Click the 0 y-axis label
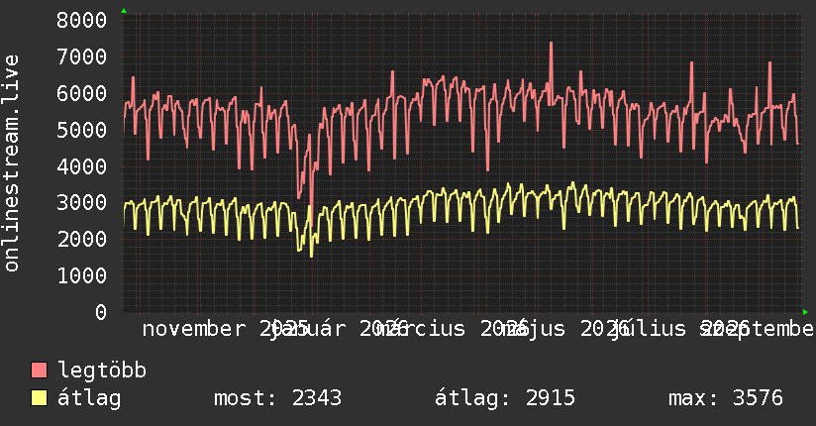 (101, 312)
